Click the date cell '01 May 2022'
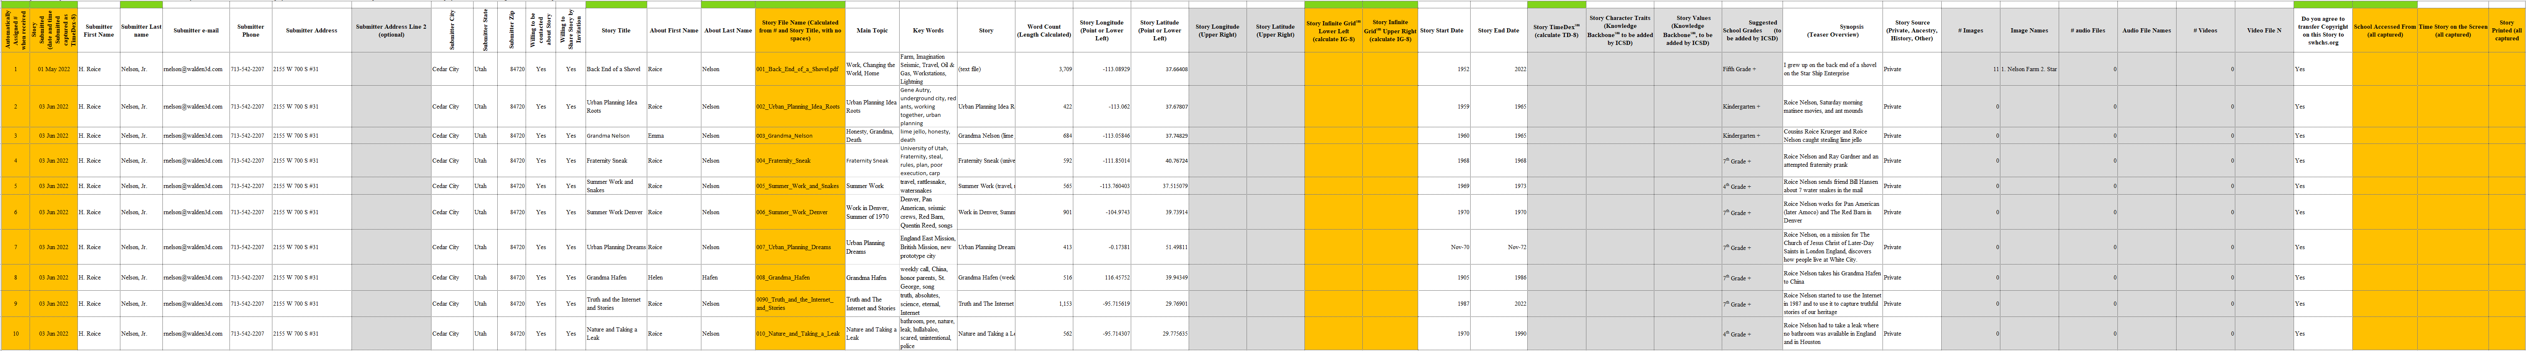Screen dimensions: 2526x351 point(54,69)
